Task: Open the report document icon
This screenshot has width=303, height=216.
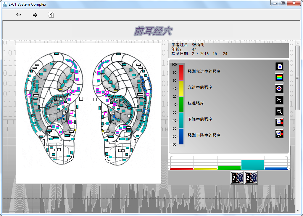Action: (279, 66)
